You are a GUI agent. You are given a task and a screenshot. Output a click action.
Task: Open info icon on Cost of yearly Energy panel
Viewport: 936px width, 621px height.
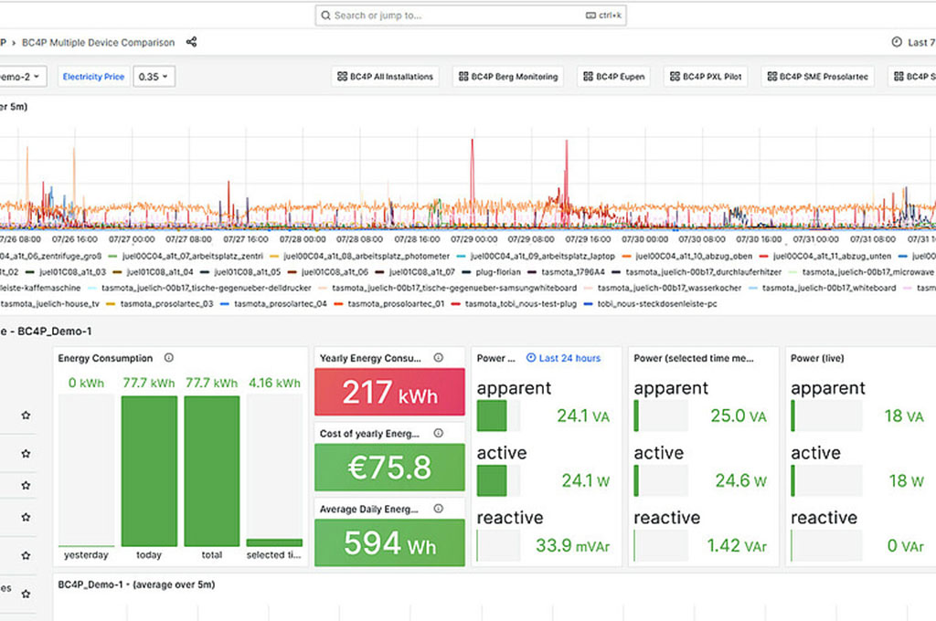pyautogui.click(x=438, y=433)
